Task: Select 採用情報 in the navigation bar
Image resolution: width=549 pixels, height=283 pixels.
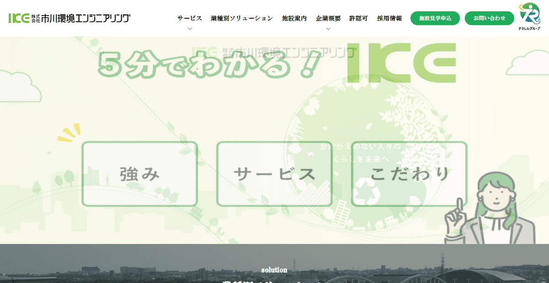Action: 388,18
